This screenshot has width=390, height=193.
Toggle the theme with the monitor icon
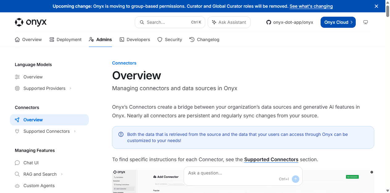366,22
